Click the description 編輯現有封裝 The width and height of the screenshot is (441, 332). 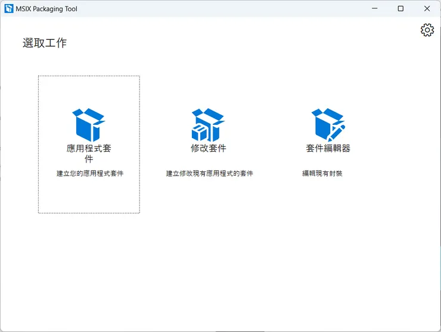(322, 173)
